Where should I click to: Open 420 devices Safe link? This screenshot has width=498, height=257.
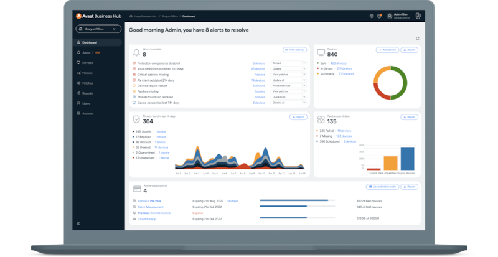[x=338, y=63]
